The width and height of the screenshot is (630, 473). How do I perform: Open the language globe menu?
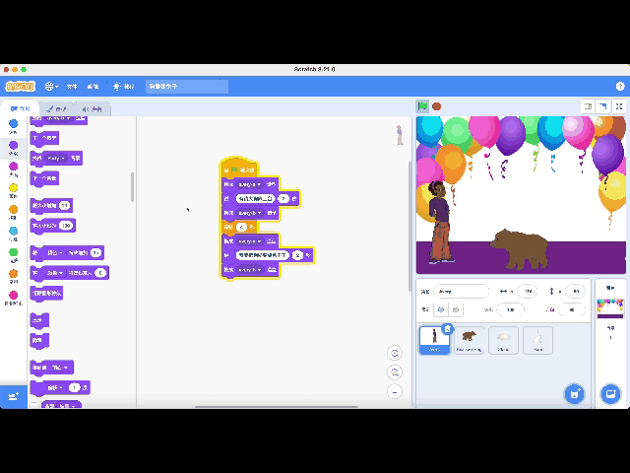coord(51,86)
